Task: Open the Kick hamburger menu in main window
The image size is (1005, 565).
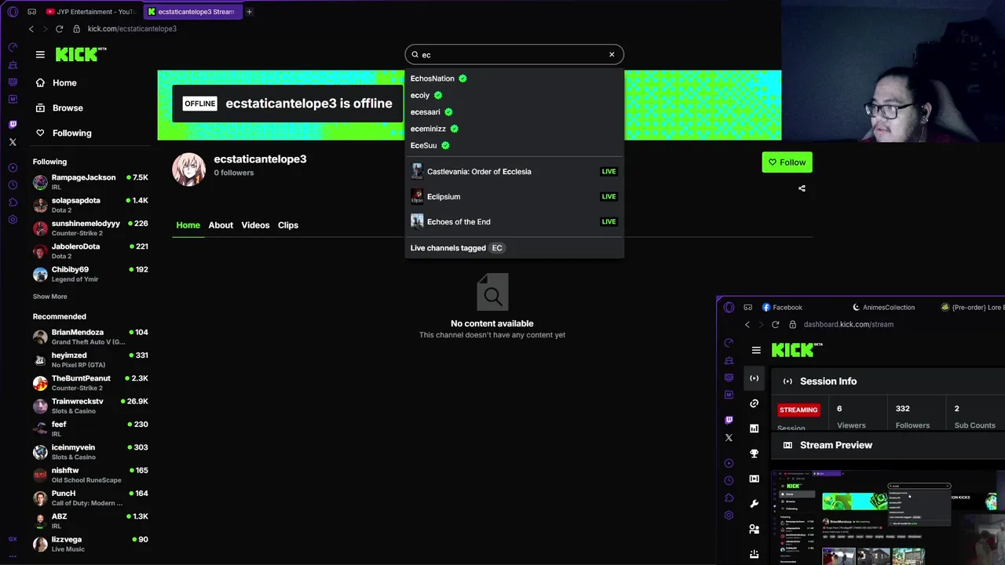Action: 40,54
